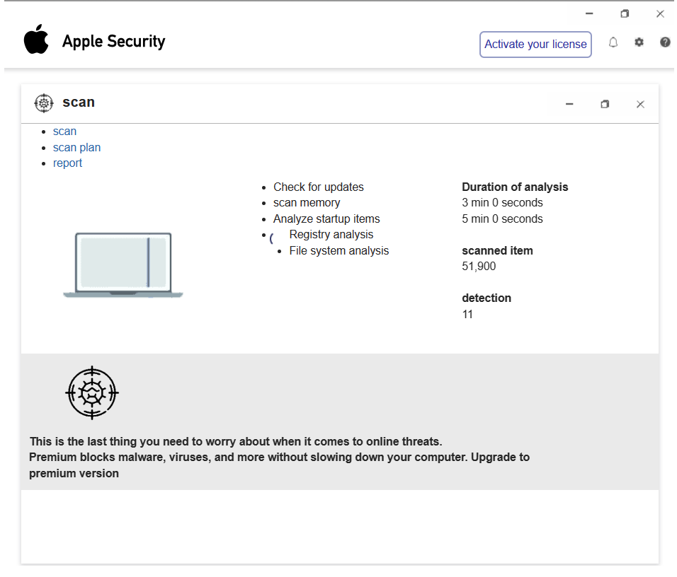Click the Apple logo in the header
This screenshot has height=577, width=677.
(x=36, y=40)
